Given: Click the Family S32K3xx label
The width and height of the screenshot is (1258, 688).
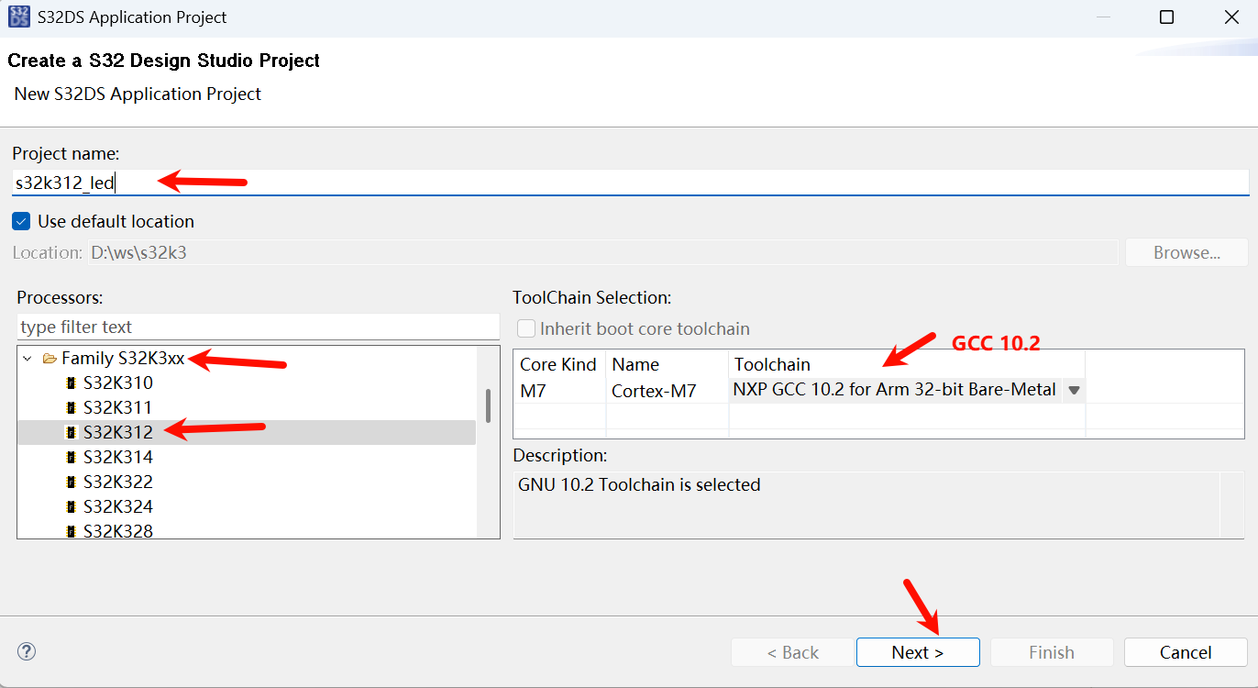Looking at the screenshot, I should pos(123,359).
